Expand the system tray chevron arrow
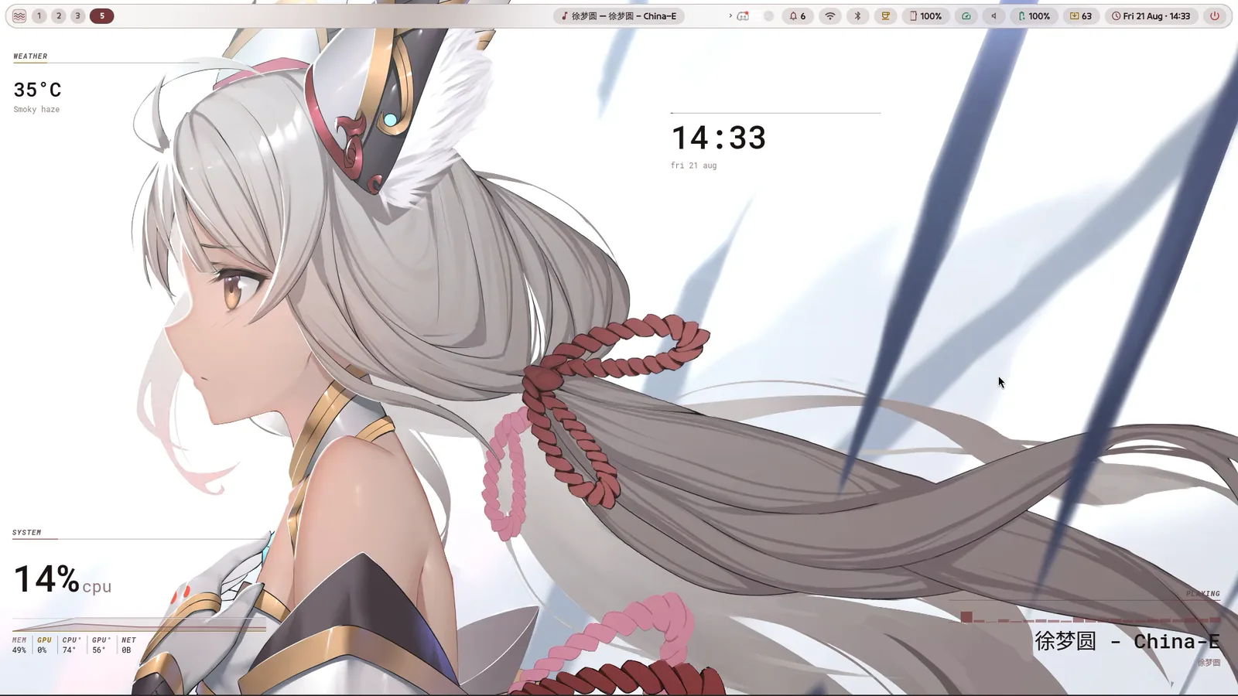 click(730, 15)
